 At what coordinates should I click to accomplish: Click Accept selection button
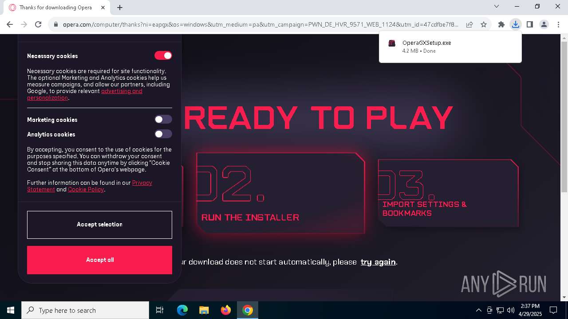pos(99,225)
